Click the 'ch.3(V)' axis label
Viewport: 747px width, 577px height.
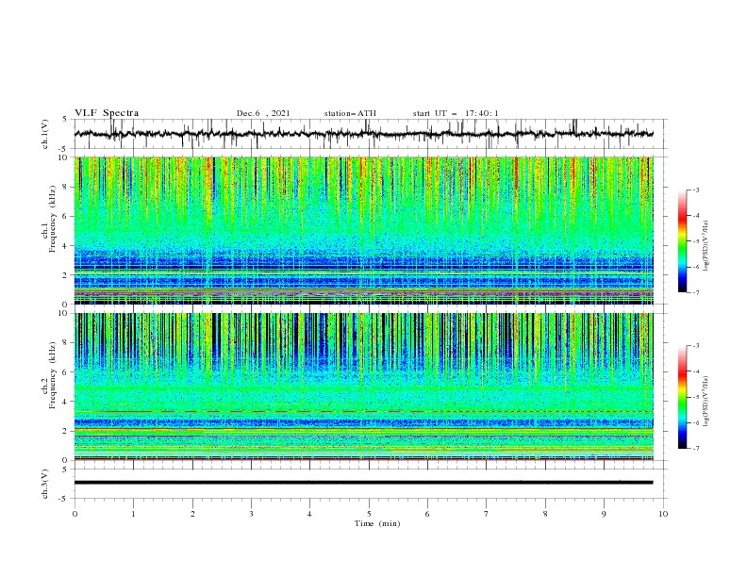pos(45,484)
